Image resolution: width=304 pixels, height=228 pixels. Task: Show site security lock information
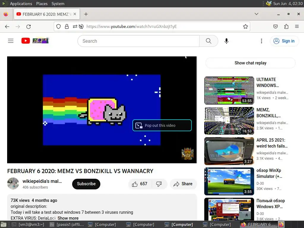tap(67, 26)
